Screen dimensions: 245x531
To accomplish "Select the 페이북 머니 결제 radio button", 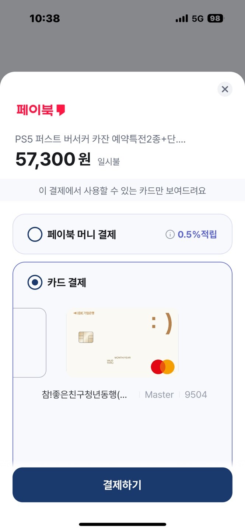I will (x=35, y=234).
